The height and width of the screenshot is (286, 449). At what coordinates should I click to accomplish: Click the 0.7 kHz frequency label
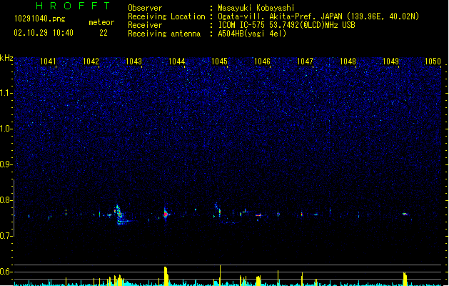coord(6,236)
